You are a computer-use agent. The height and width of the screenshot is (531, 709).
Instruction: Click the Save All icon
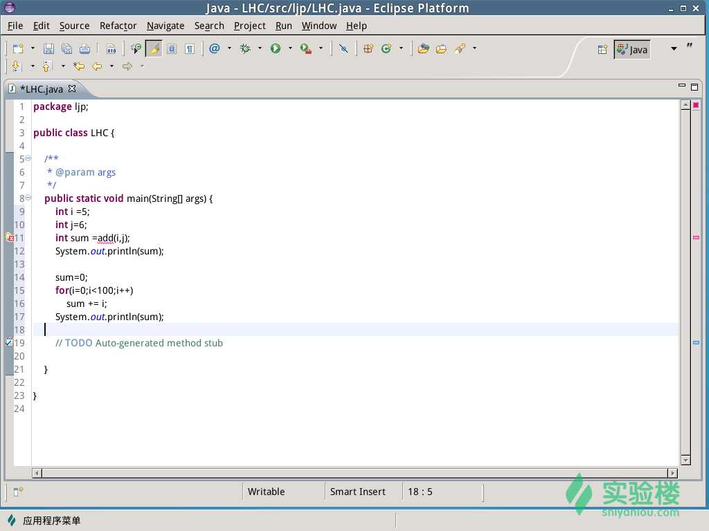point(66,49)
